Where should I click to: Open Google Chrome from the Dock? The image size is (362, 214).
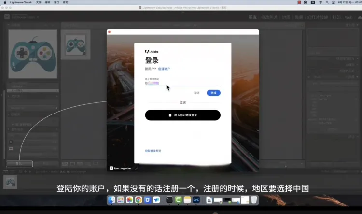[x=139, y=200]
